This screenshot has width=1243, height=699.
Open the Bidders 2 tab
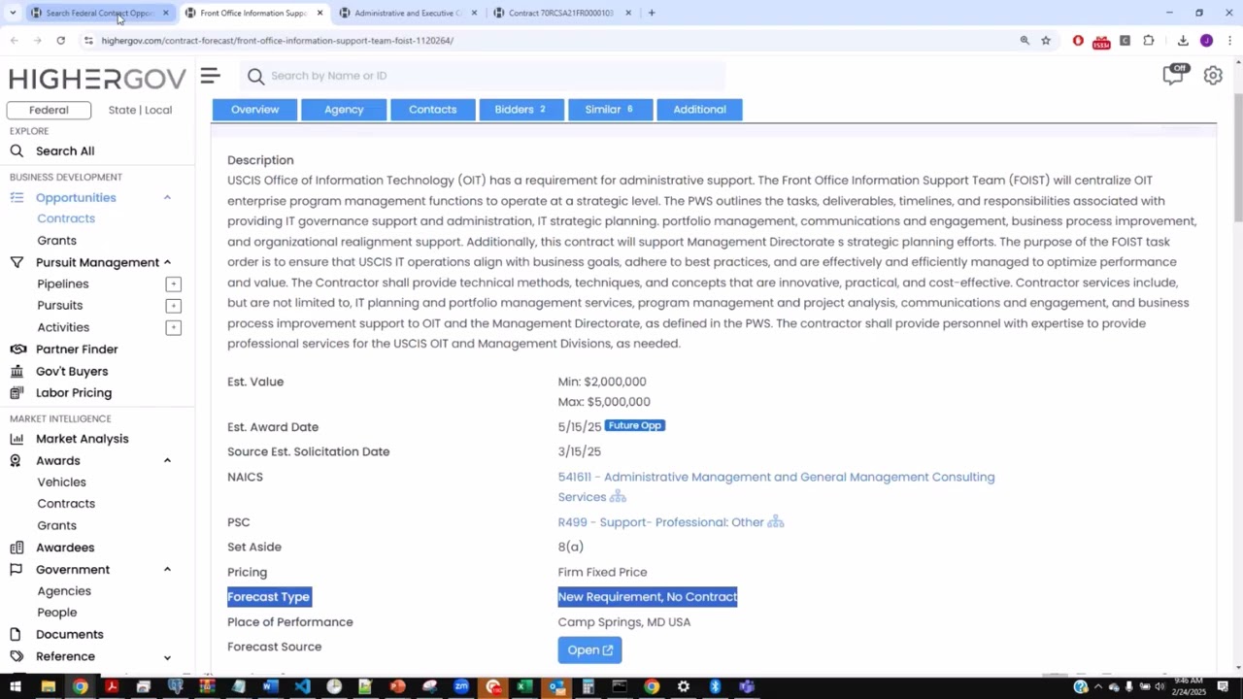[521, 110]
